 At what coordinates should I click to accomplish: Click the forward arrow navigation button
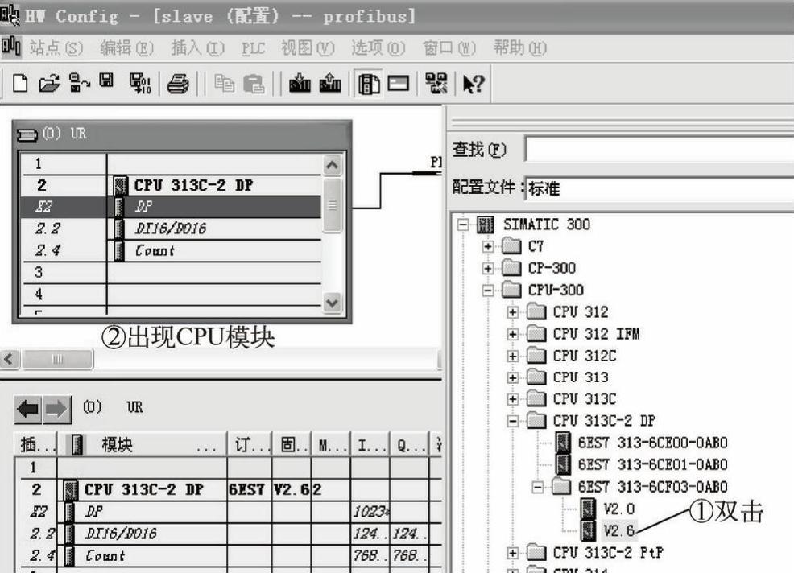56,409
